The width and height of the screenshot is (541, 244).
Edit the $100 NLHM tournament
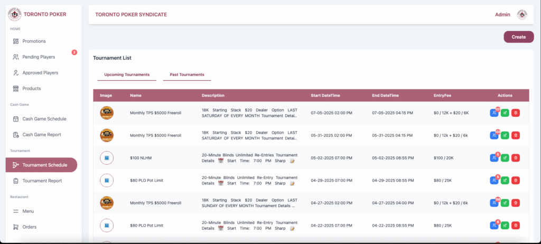tap(505, 157)
